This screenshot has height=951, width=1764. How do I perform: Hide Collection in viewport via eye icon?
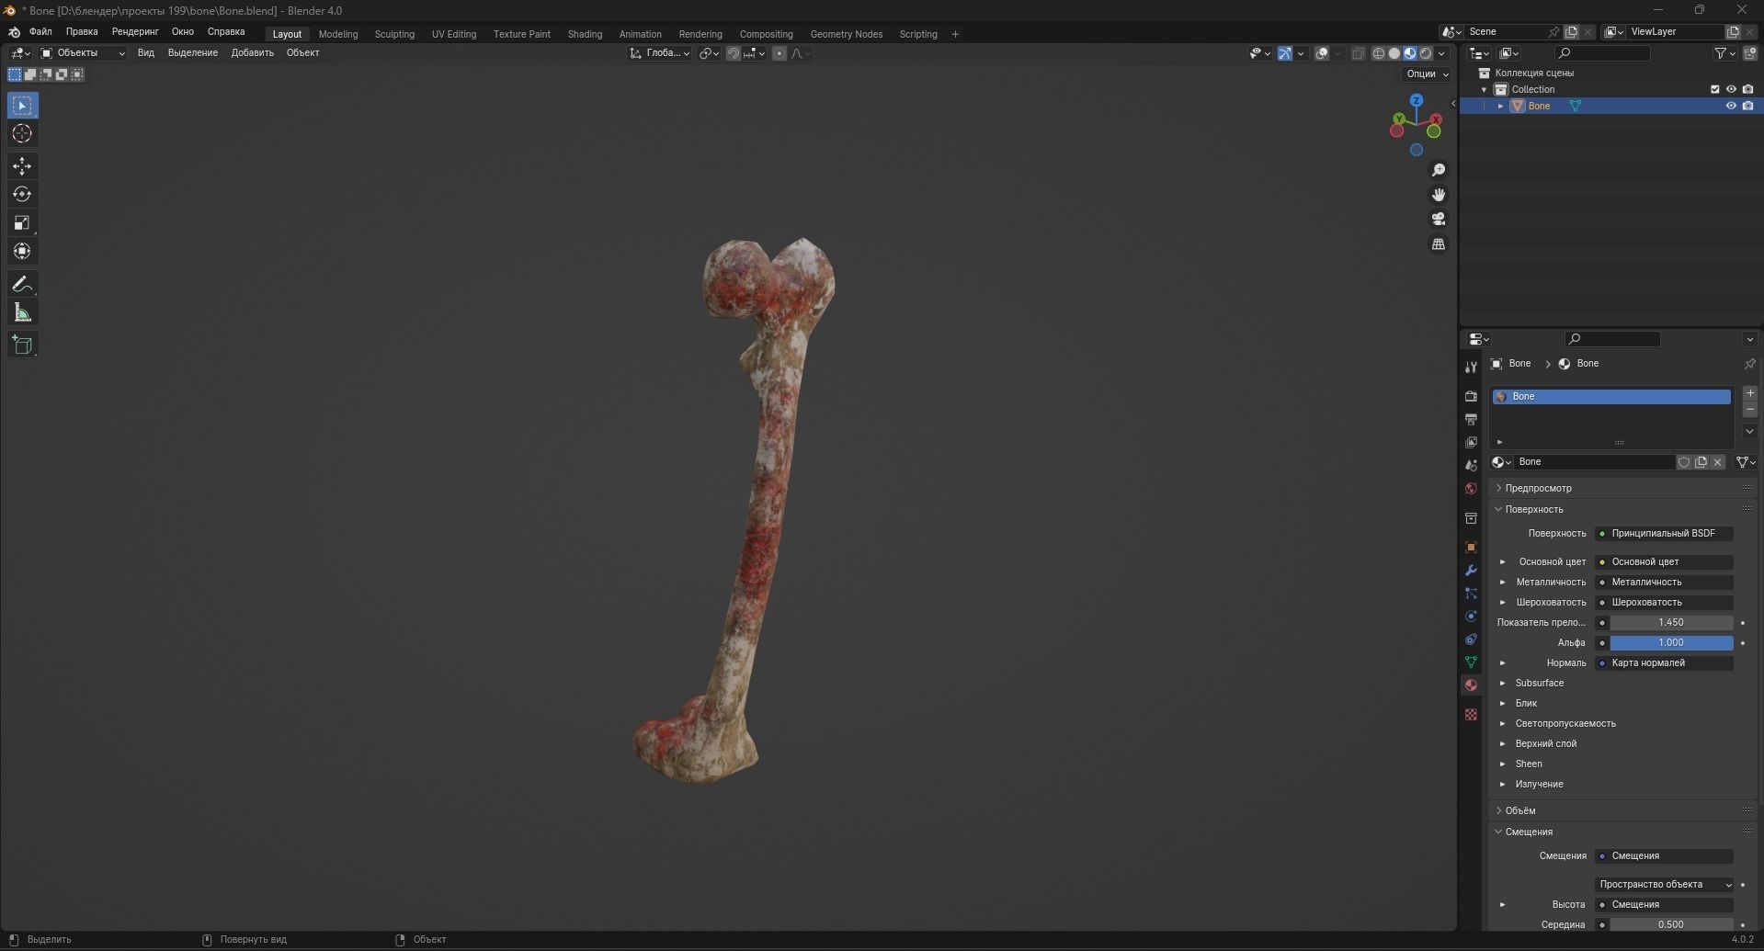click(1731, 89)
